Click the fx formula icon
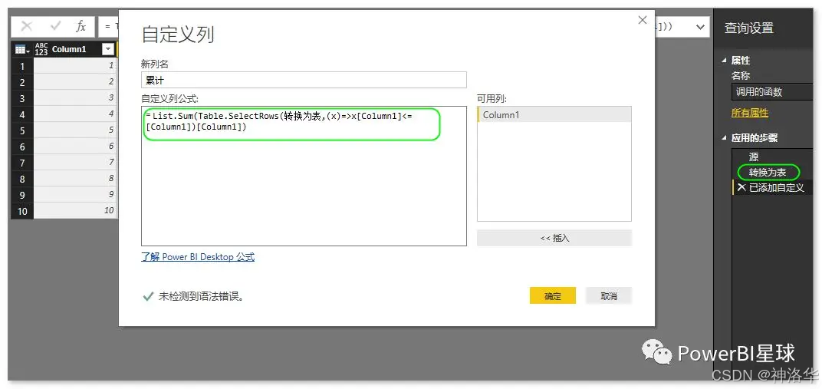This screenshot has width=822, height=389. pyautogui.click(x=81, y=27)
